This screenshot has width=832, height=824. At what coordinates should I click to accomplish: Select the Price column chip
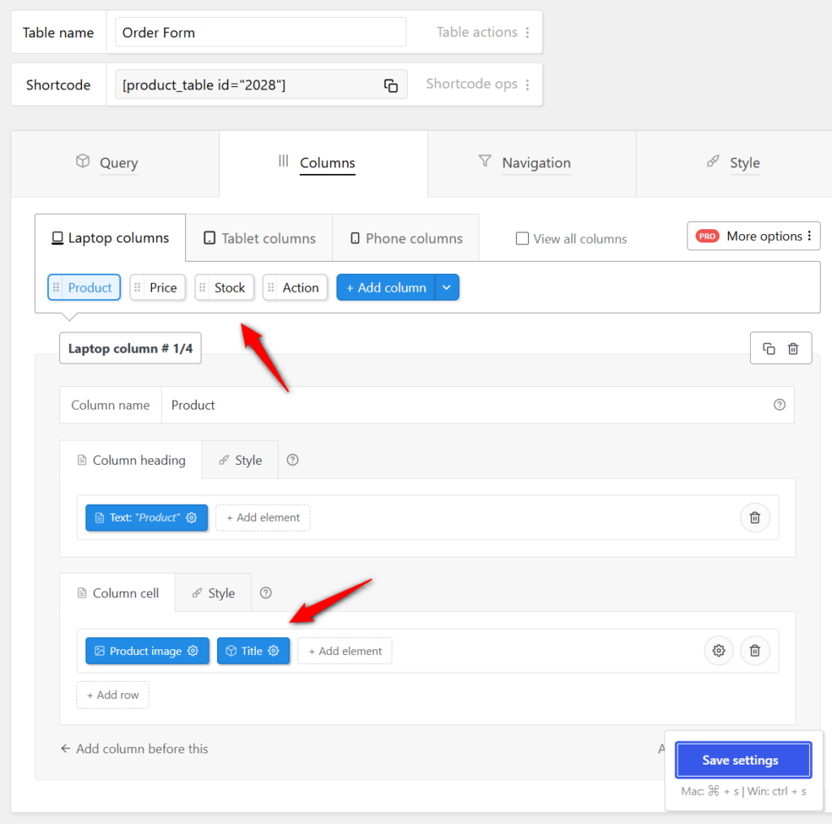(x=158, y=288)
